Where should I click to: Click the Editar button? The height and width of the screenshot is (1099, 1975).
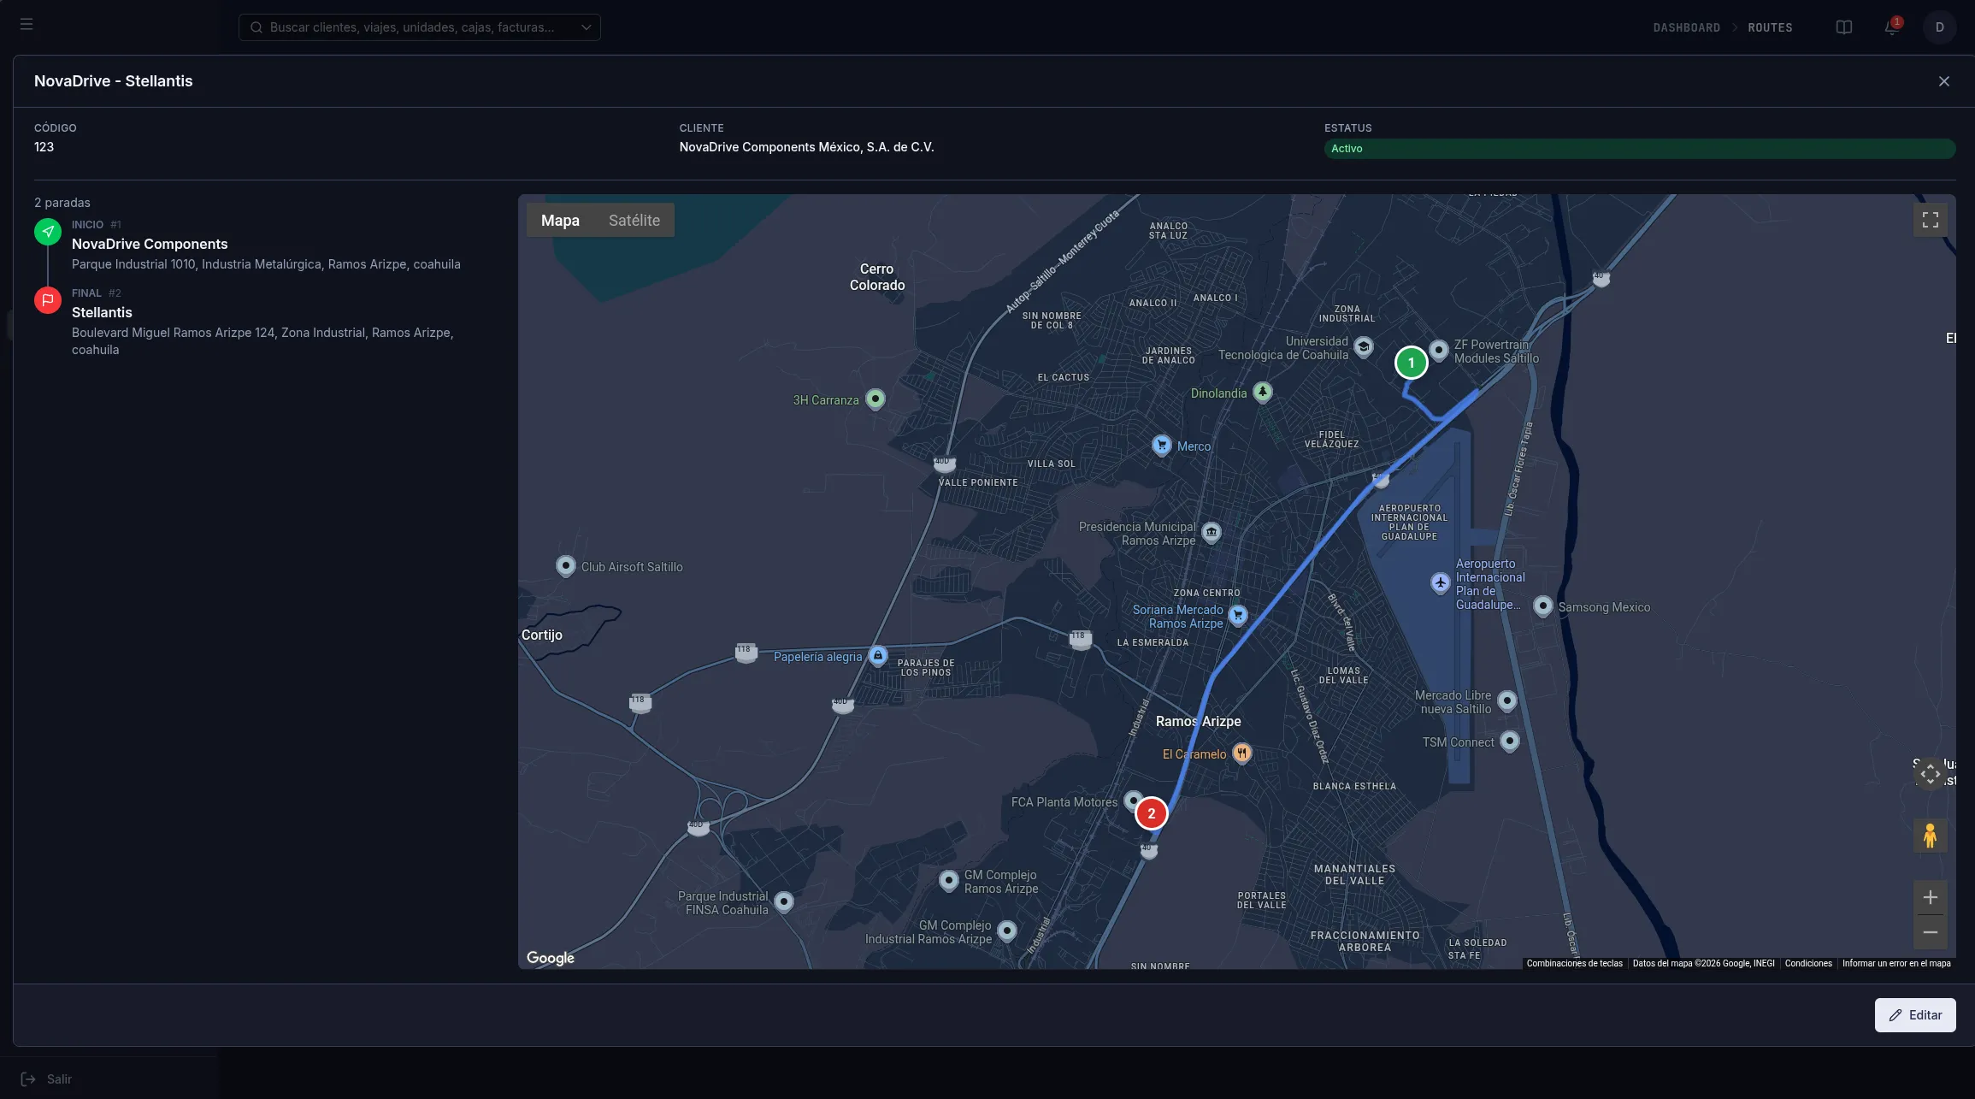coord(1914,1015)
